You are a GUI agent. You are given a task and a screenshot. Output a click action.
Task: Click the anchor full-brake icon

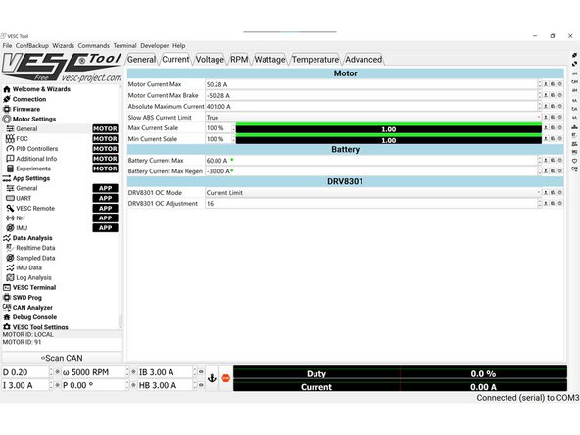click(x=212, y=378)
